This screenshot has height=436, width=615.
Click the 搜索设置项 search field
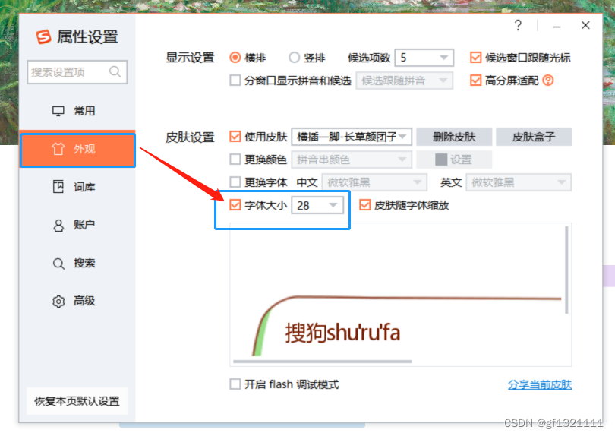point(77,72)
